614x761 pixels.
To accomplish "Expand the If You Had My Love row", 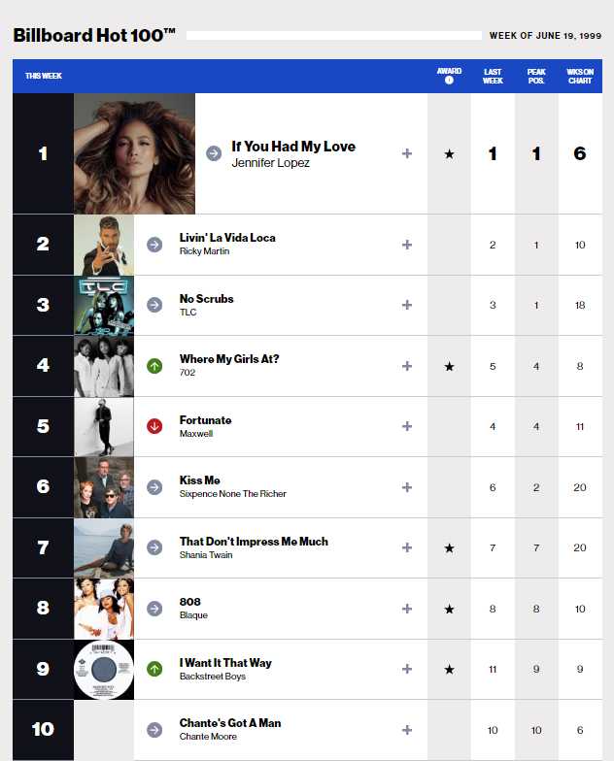I will pyautogui.click(x=407, y=153).
